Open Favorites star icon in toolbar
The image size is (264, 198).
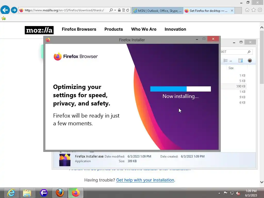pyautogui.click(x=253, y=10)
